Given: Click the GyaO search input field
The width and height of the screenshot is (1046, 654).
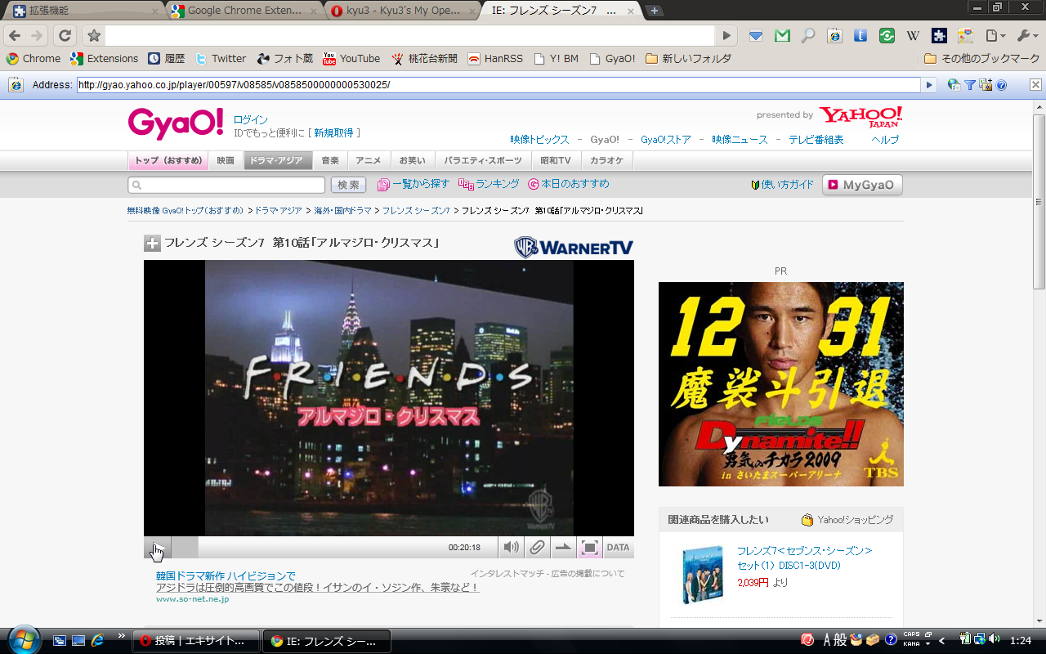Looking at the screenshot, I should (226, 185).
